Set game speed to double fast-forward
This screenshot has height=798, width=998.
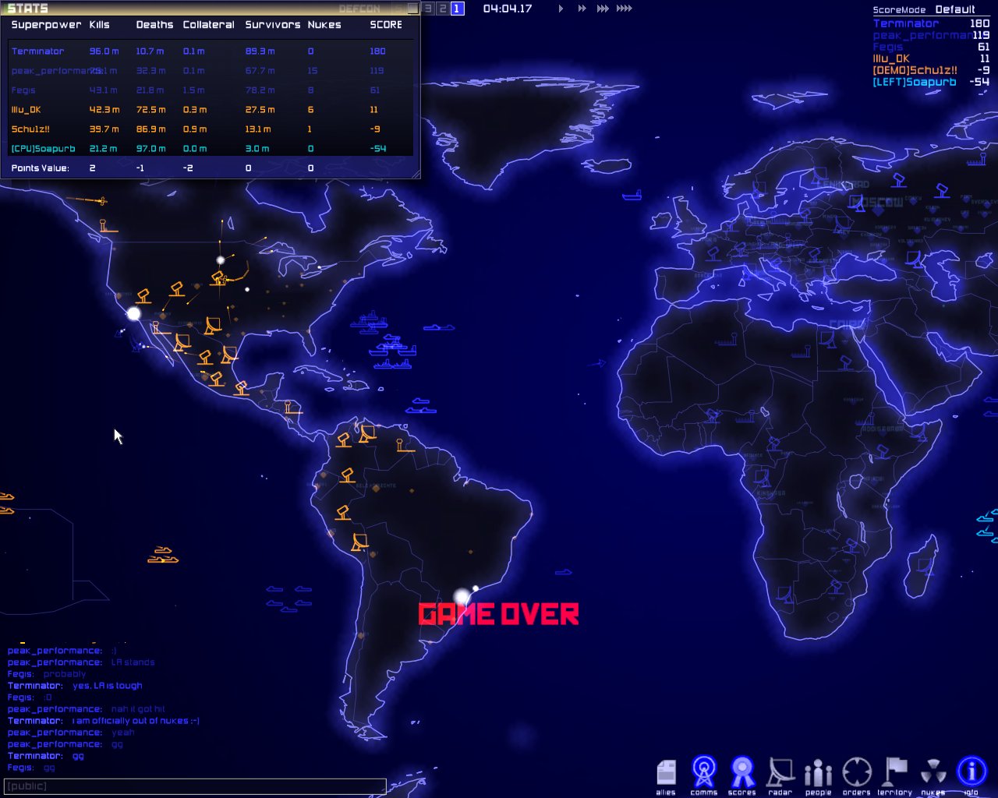[582, 9]
